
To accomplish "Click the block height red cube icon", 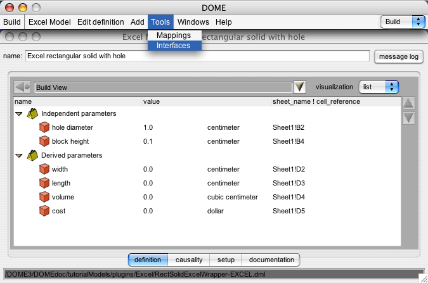I will (44, 141).
